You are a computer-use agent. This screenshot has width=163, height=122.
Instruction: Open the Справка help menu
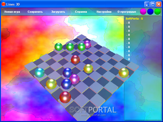(x=81, y=12)
